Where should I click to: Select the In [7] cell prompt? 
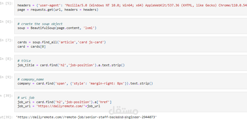pyautogui.click(x=6, y=40)
